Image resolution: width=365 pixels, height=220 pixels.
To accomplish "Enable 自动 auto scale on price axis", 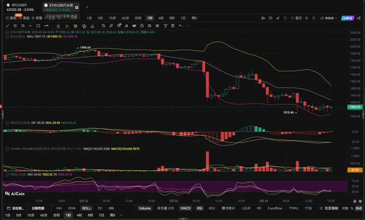I will pos(359,208).
